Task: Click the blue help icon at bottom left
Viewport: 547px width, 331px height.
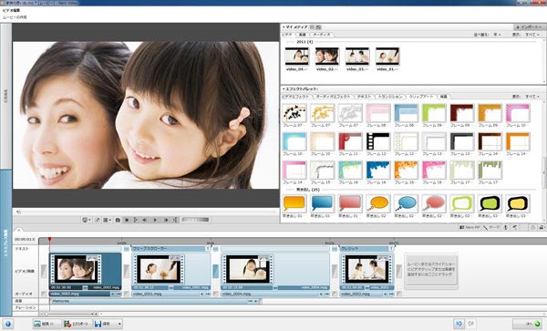Action: (7, 324)
